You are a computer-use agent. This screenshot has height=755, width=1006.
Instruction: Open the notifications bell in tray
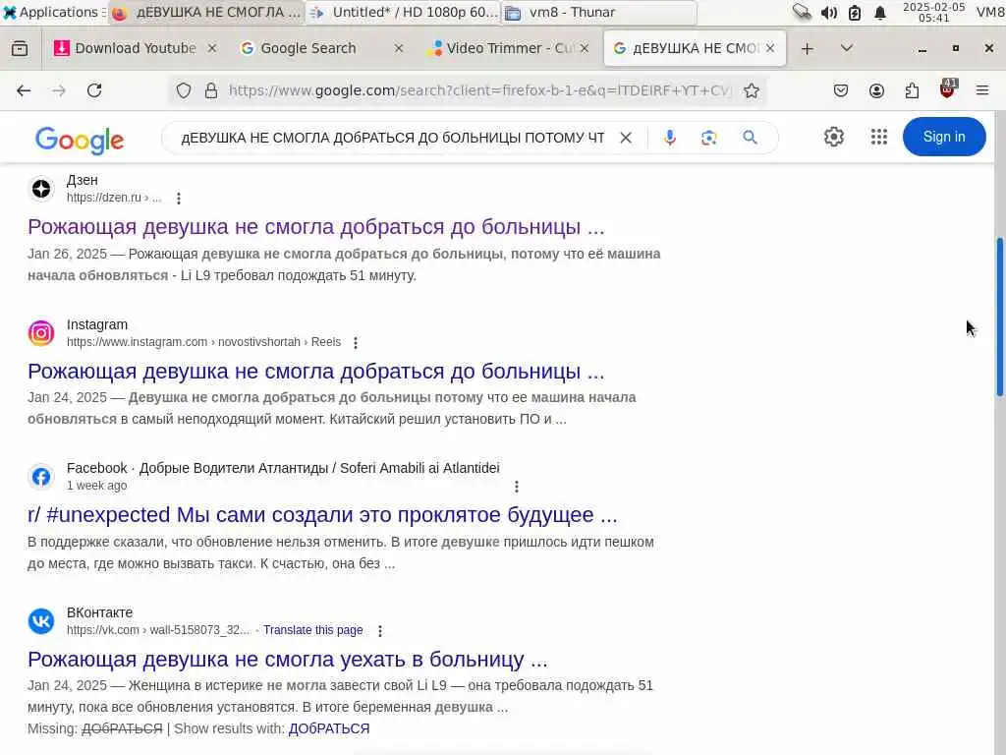[880, 13]
